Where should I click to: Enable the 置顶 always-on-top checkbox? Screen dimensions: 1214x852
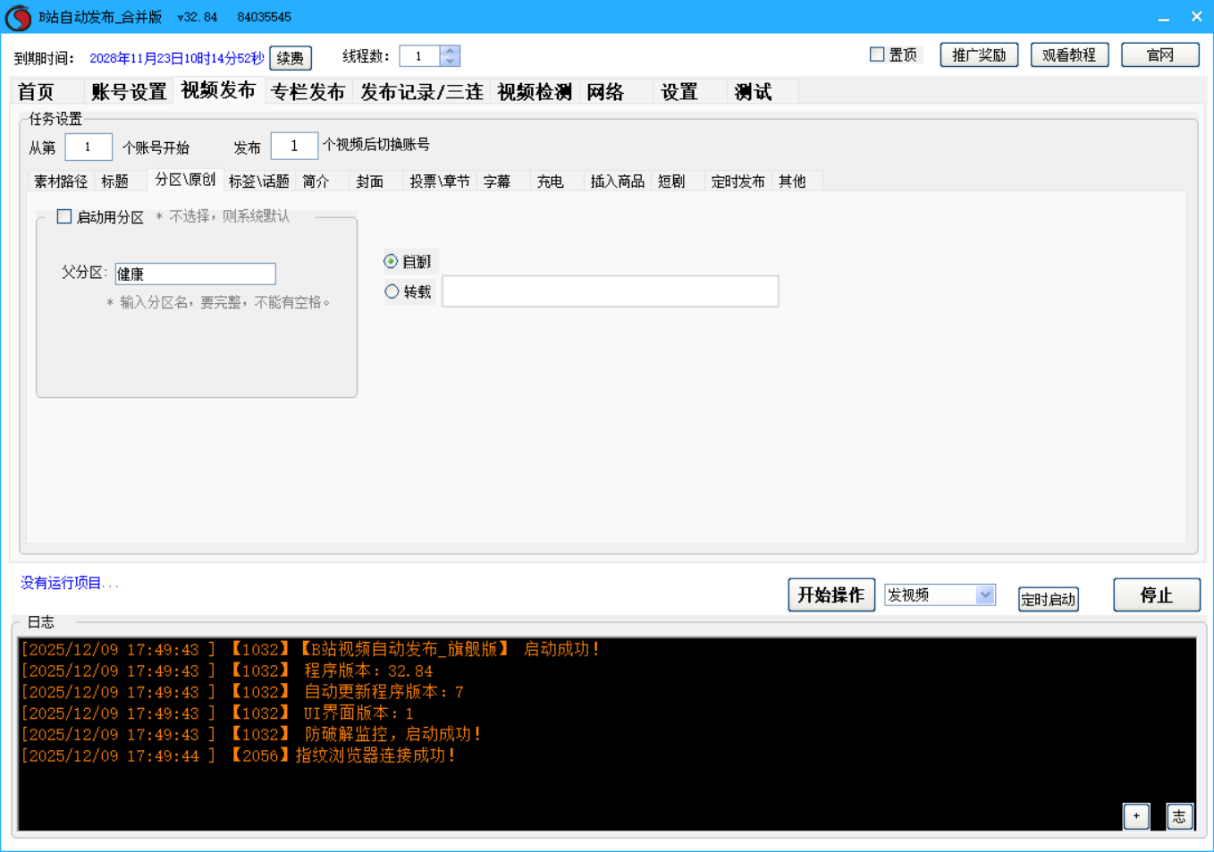877,55
